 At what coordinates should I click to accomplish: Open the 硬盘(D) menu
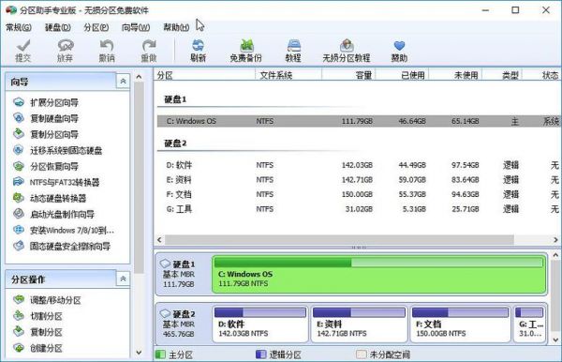(x=58, y=27)
